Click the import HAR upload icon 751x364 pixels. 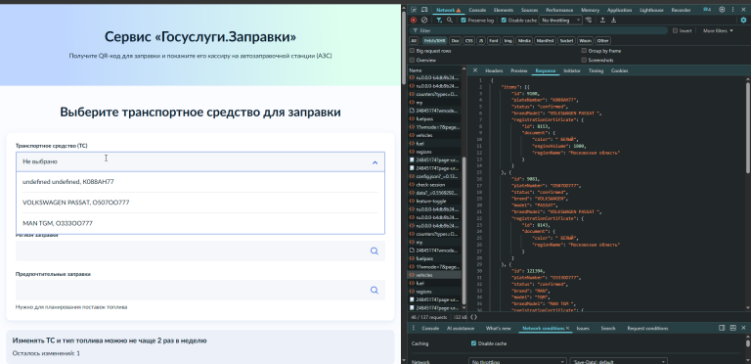(602, 21)
